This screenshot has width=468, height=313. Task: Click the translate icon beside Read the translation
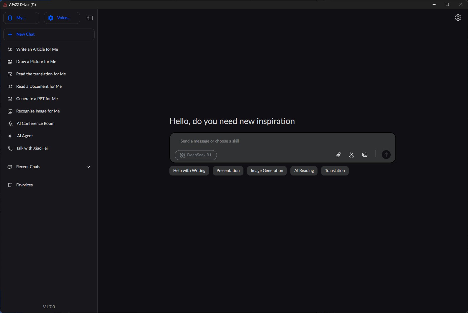tap(10, 74)
